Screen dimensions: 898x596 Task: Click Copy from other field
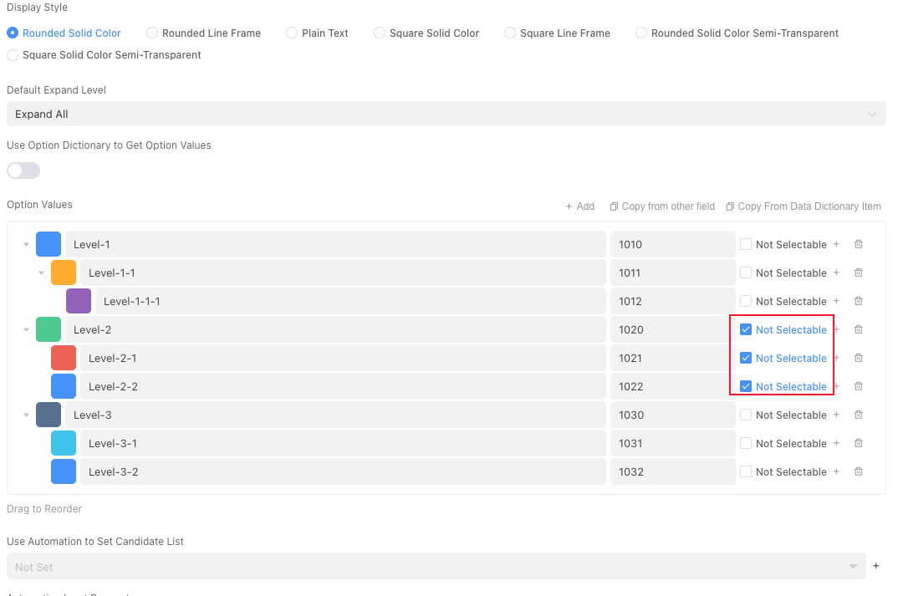[x=662, y=206]
